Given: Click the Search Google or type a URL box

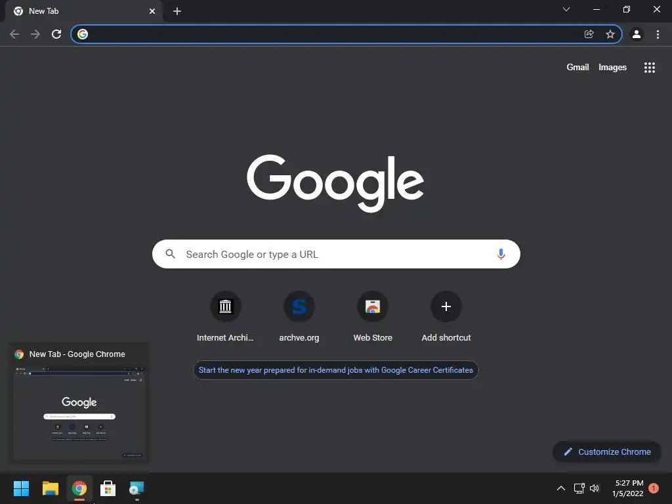Looking at the screenshot, I should click(x=336, y=254).
